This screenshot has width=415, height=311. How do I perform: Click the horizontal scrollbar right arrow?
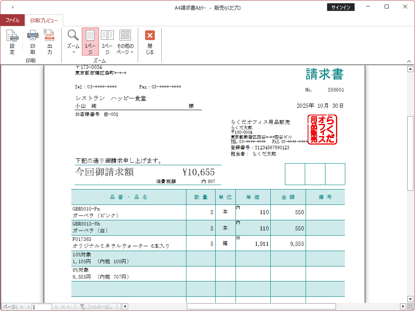(403, 306)
